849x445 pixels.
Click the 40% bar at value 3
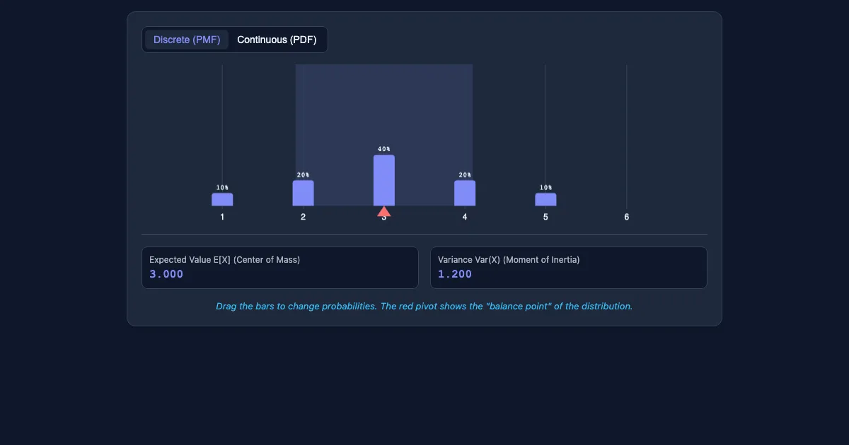(384, 180)
